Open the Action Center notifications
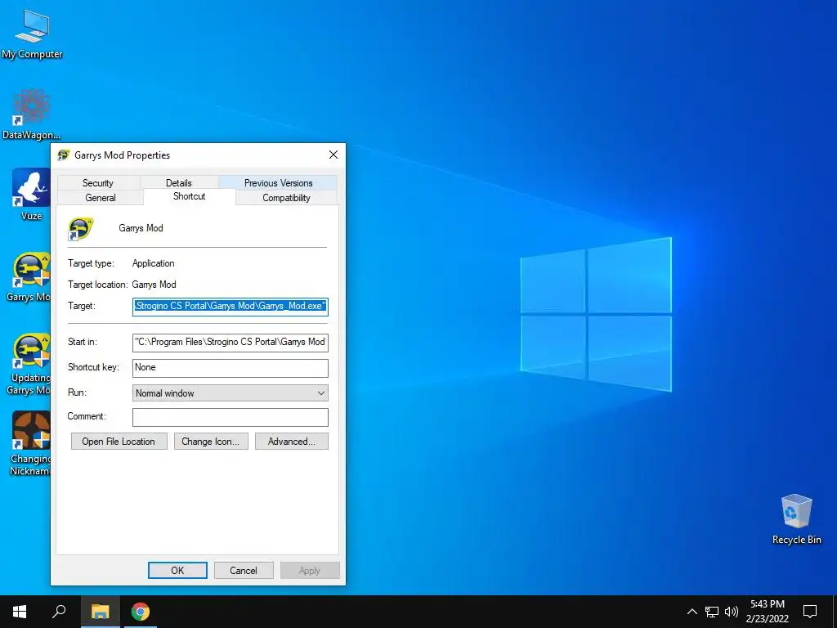 tap(810, 612)
